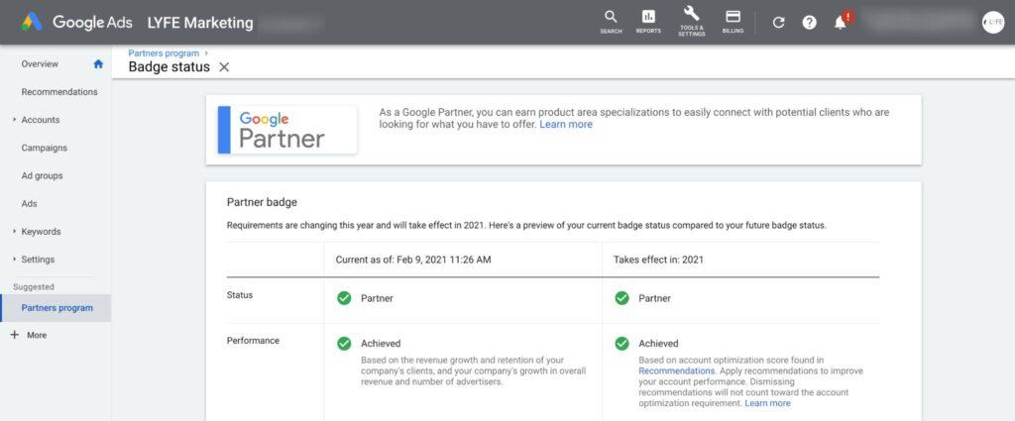The height and width of the screenshot is (421, 1015).
Task: Go to Overview in the sidebar
Action: point(40,64)
